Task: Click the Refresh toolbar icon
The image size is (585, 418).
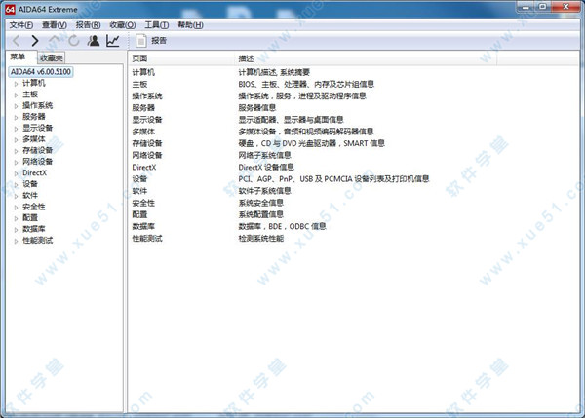Action: pos(74,40)
